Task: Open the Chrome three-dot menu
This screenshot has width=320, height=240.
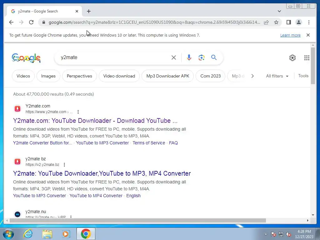Action: [309, 22]
